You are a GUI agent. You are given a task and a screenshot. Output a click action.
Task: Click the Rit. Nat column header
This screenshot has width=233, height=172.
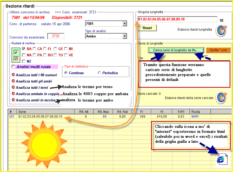point(123,112)
